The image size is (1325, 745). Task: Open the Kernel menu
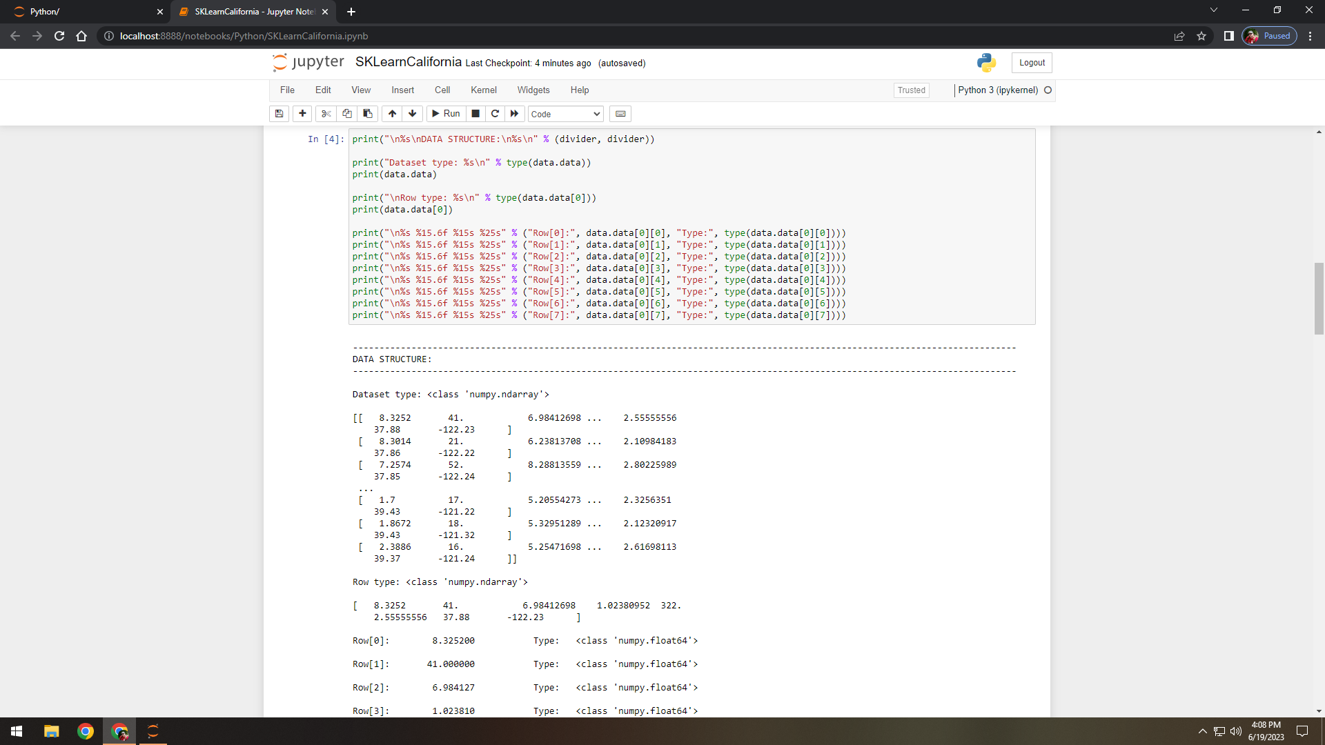click(x=483, y=90)
